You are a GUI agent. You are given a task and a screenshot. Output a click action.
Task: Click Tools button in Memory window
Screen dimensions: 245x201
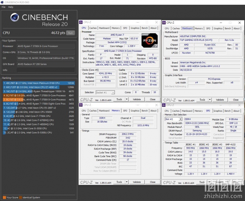pos(119,182)
